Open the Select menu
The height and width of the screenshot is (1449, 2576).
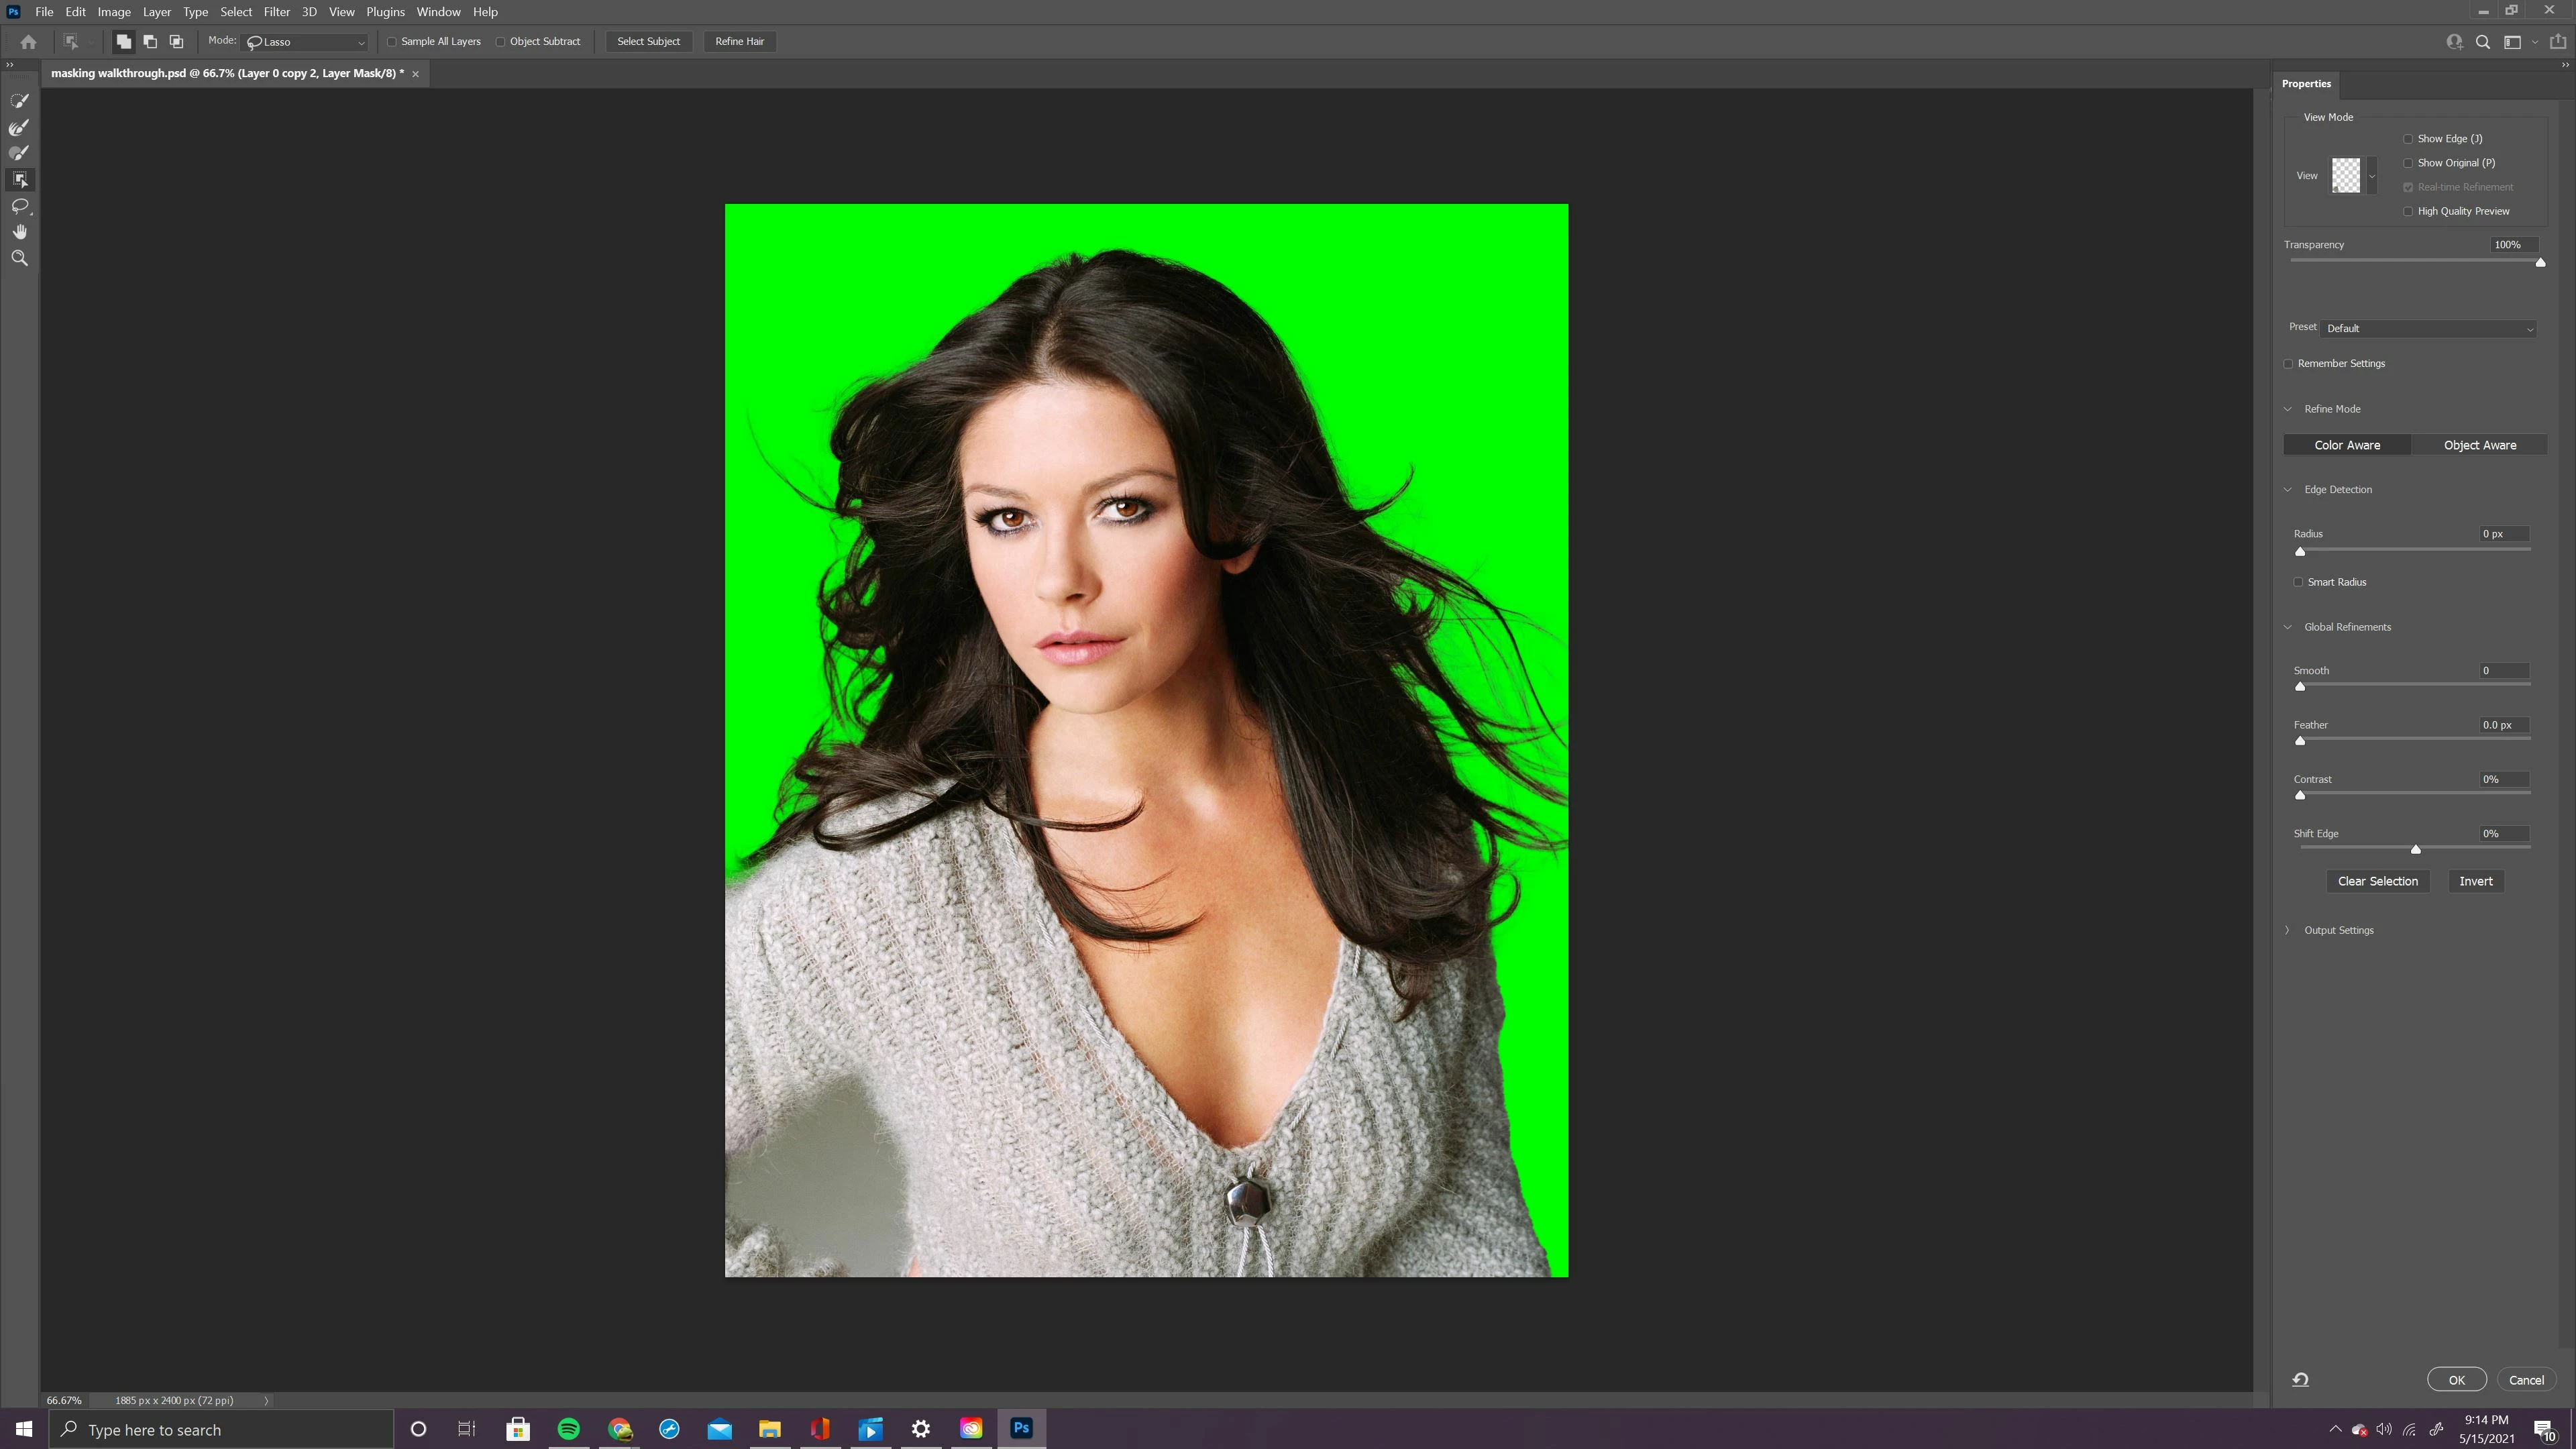coord(236,12)
